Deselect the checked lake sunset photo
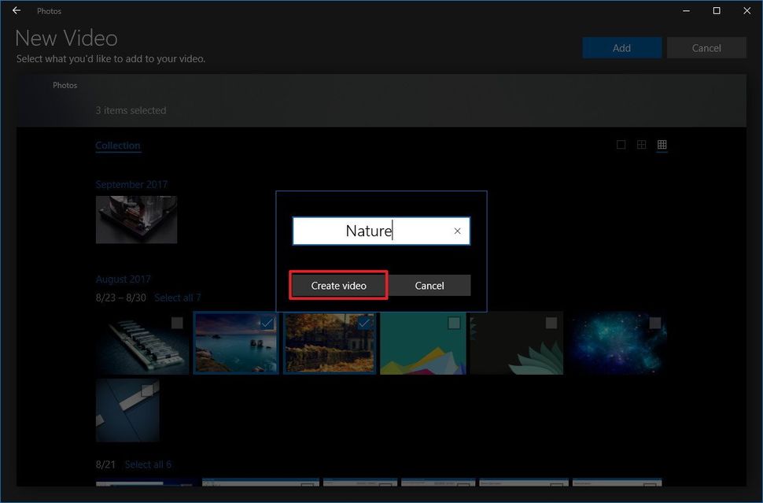The height and width of the screenshot is (503, 763). [x=266, y=323]
